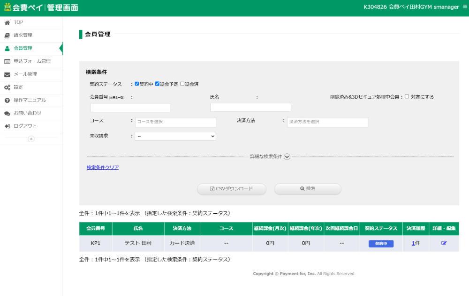Viewport: 469px width, 296px height.
Task: Click the edit icon for member KP1
Action: (x=444, y=243)
